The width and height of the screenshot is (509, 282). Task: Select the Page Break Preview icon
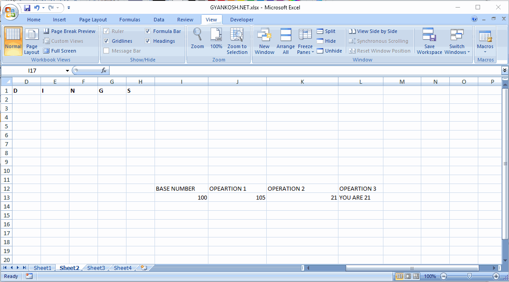pyautogui.click(x=69, y=31)
